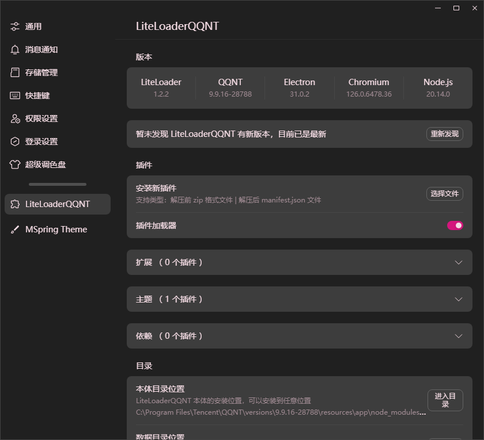Maximize the settings window
484x440 pixels.
tap(456, 8)
